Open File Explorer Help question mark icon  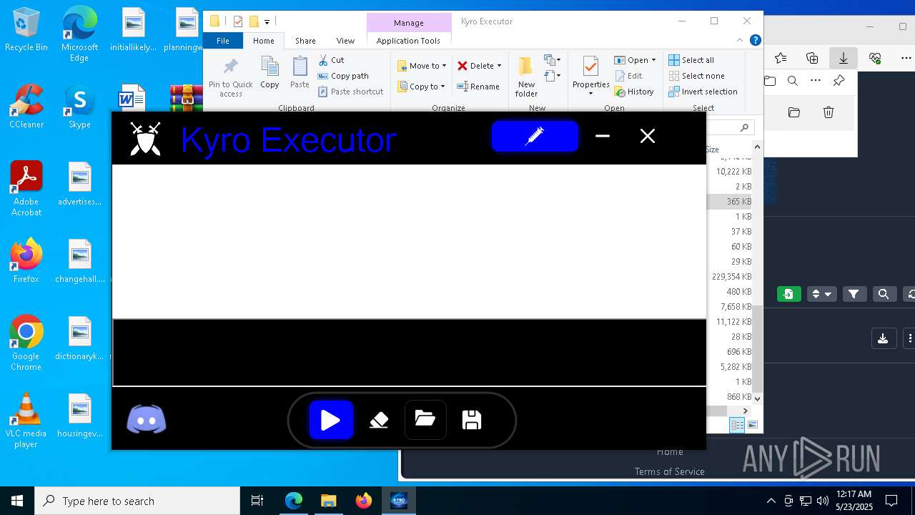click(x=755, y=41)
